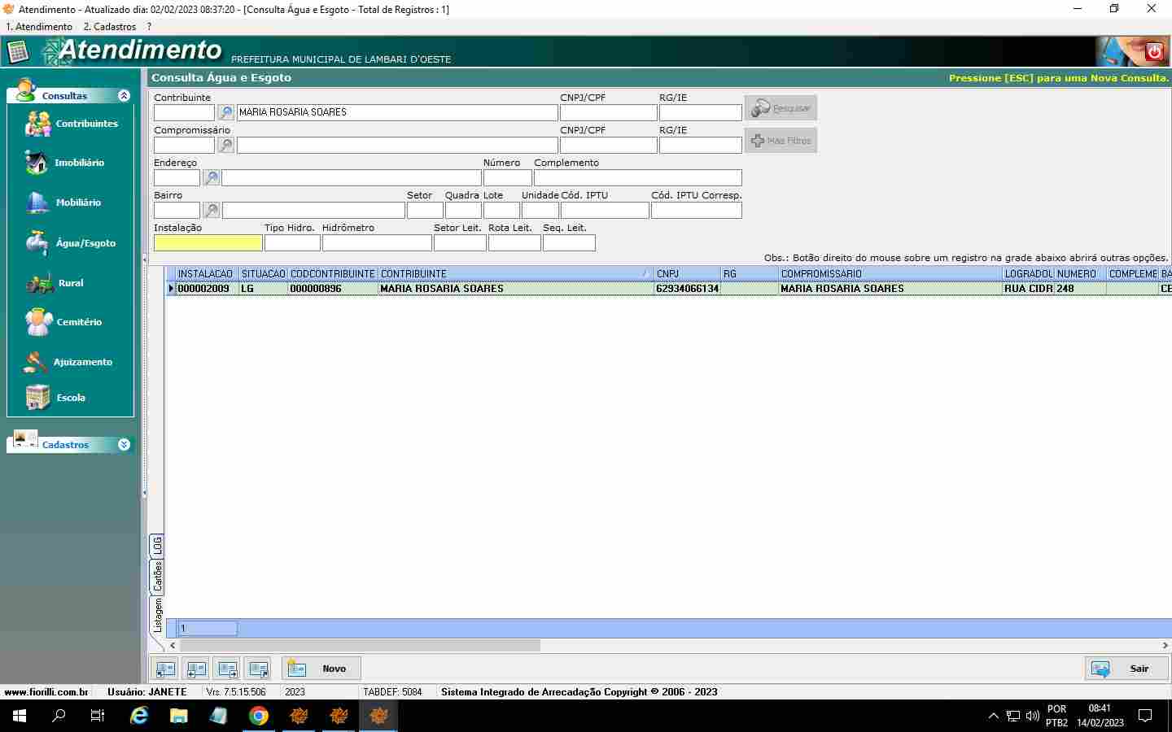Screen dimensions: 1172x732
Task: Open the Rural tractor icon
Action: click(39, 283)
